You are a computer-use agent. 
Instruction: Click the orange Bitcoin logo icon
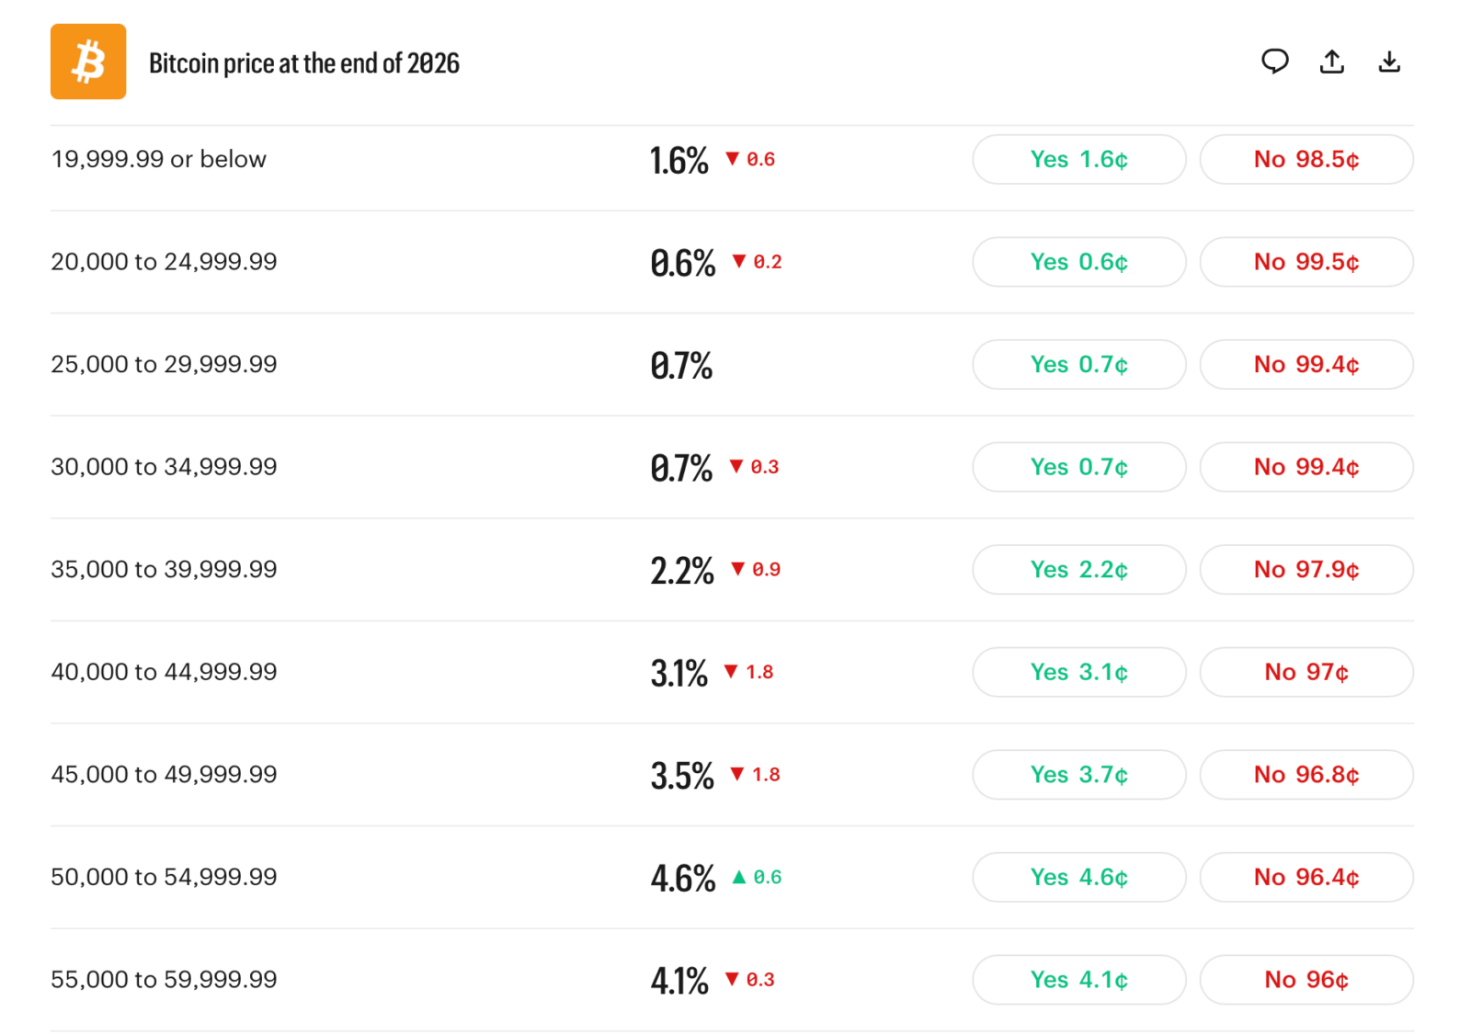point(88,62)
